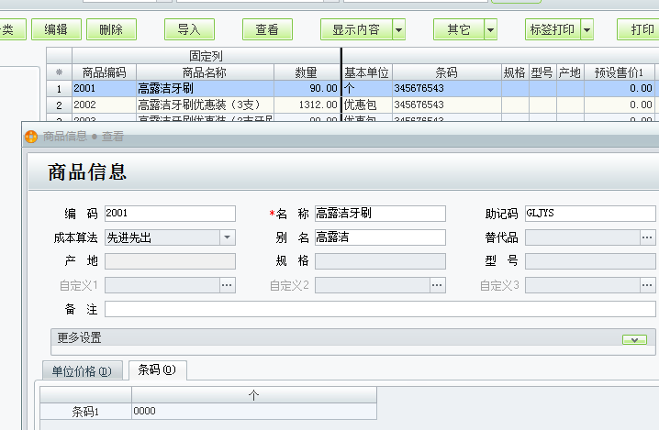Click the 条码1 value cell 0000
The width and height of the screenshot is (659, 430).
(254, 411)
